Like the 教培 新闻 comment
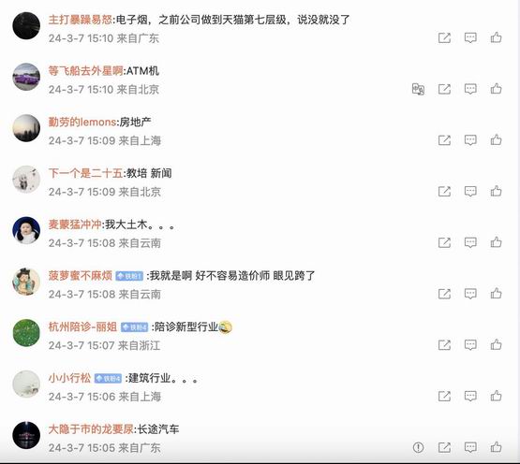This screenshot has width=520, height=464. pyautogui.click(x=497, y=191)
